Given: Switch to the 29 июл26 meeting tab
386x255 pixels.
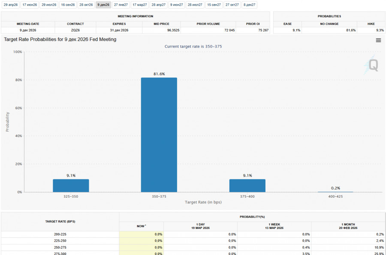Looking at the screenshot, I should (49, 5).
